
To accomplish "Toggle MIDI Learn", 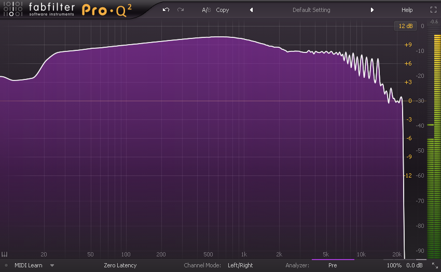I will click(x=28, y=265).
